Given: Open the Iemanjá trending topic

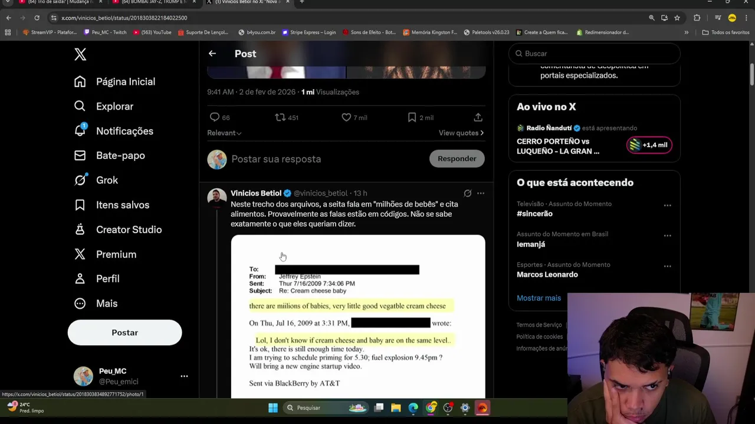Looking at the screenshot, I should pos(531,244).
